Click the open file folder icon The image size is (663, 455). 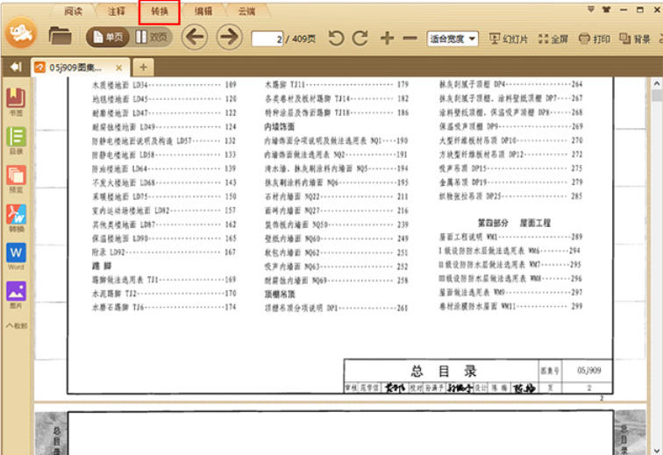click(x=60, y=37)
